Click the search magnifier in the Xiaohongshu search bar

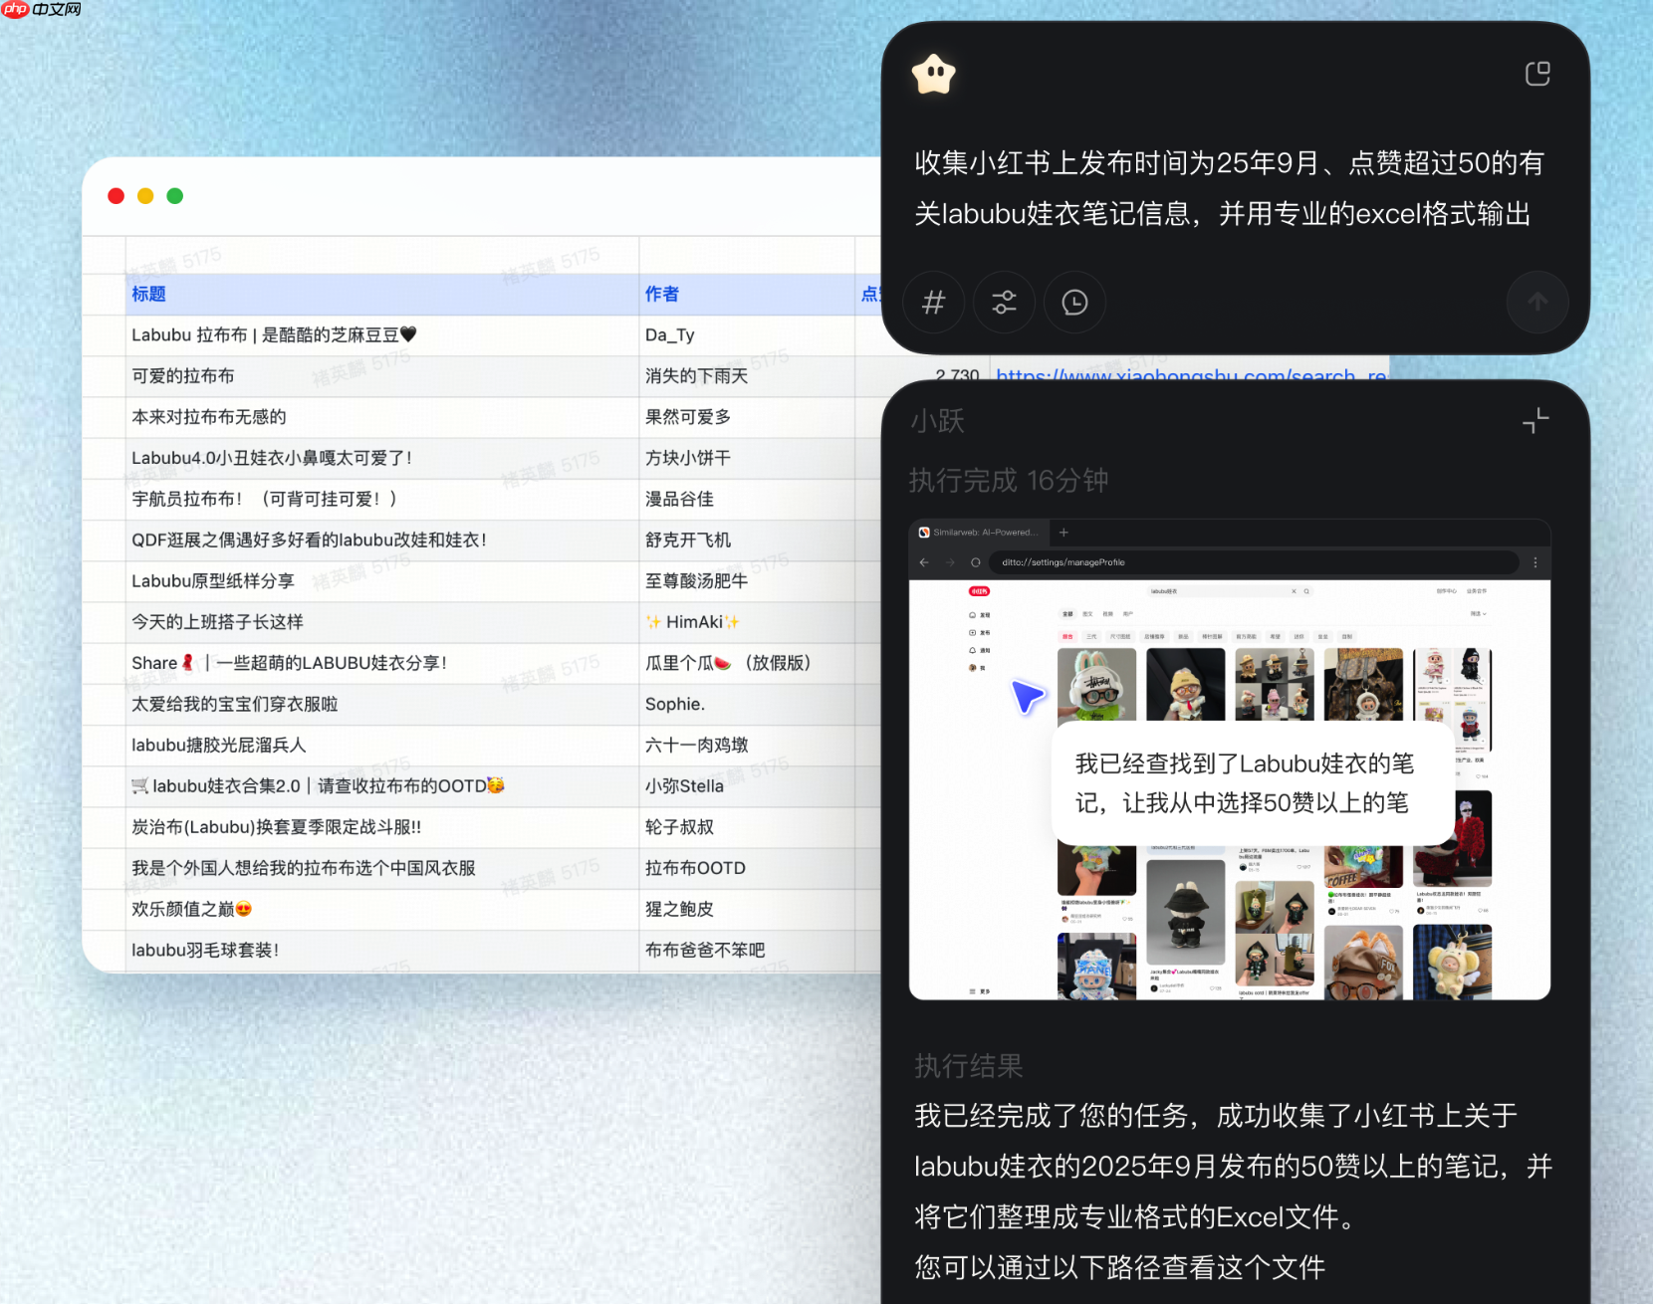(1306, 591)
